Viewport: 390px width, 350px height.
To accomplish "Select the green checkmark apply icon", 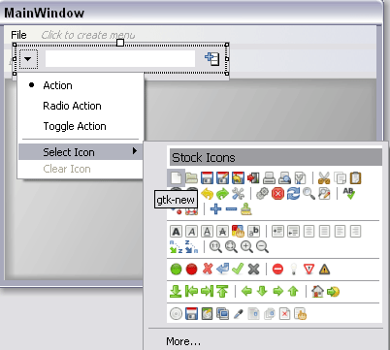I will tap(238, 270).
